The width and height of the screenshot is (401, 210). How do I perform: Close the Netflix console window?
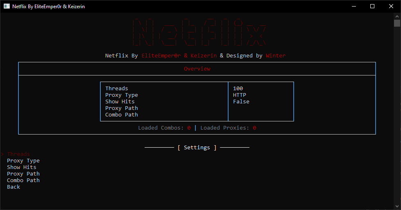(x=391, y=6)
